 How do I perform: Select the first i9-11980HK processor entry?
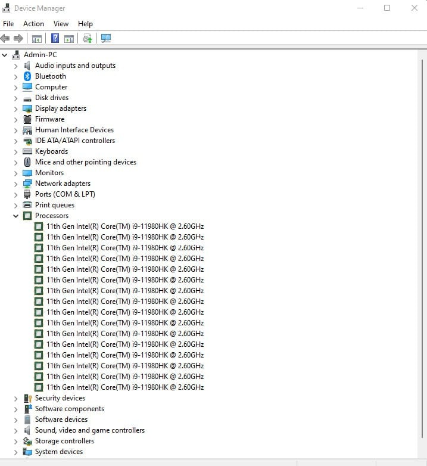pos(124,226)
